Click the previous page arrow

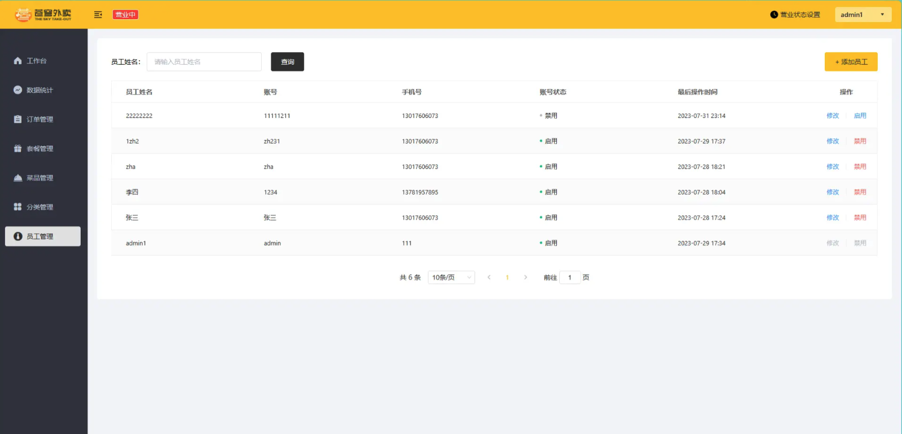pos(489,278)
